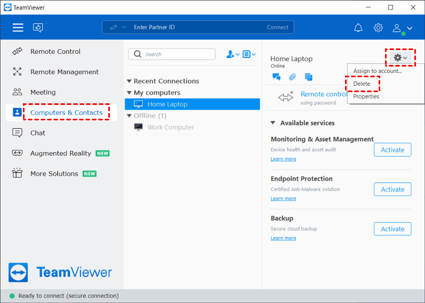Choose Assign to account menu entry

coord(377,71)
